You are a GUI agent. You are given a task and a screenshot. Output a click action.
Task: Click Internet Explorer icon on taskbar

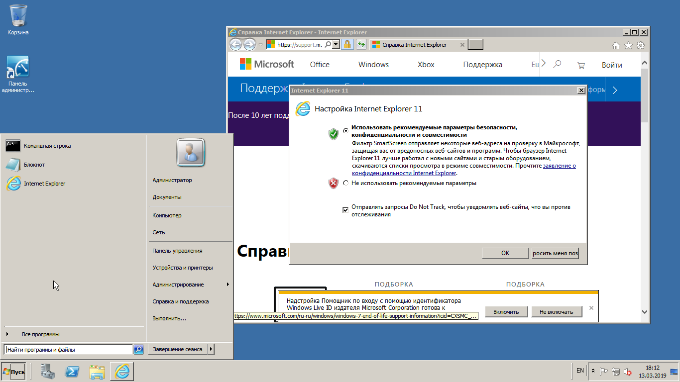(x=122, y=372)
